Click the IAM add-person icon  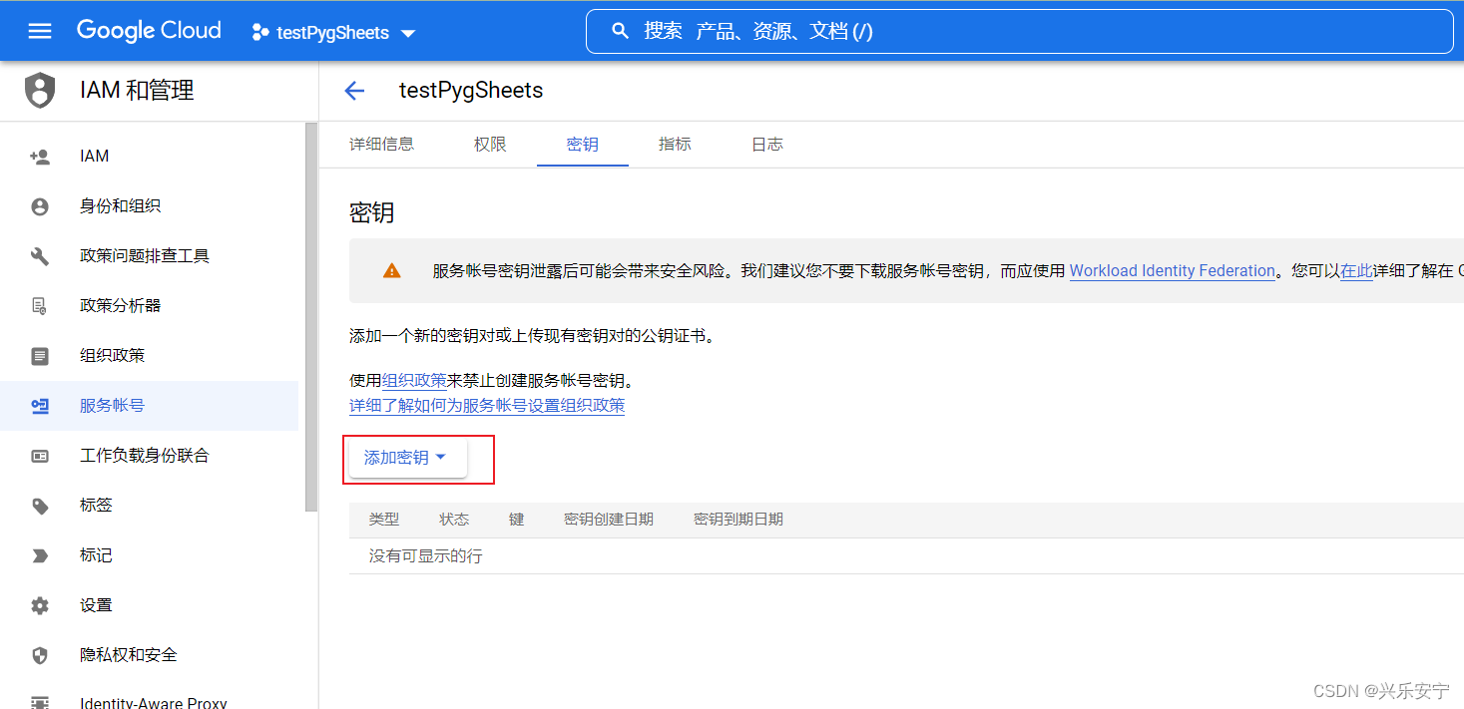click(x=40, y=157)
